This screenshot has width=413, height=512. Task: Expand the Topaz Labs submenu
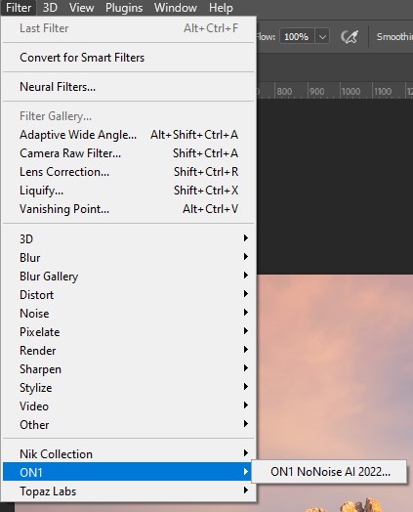[x=129, y=491]
